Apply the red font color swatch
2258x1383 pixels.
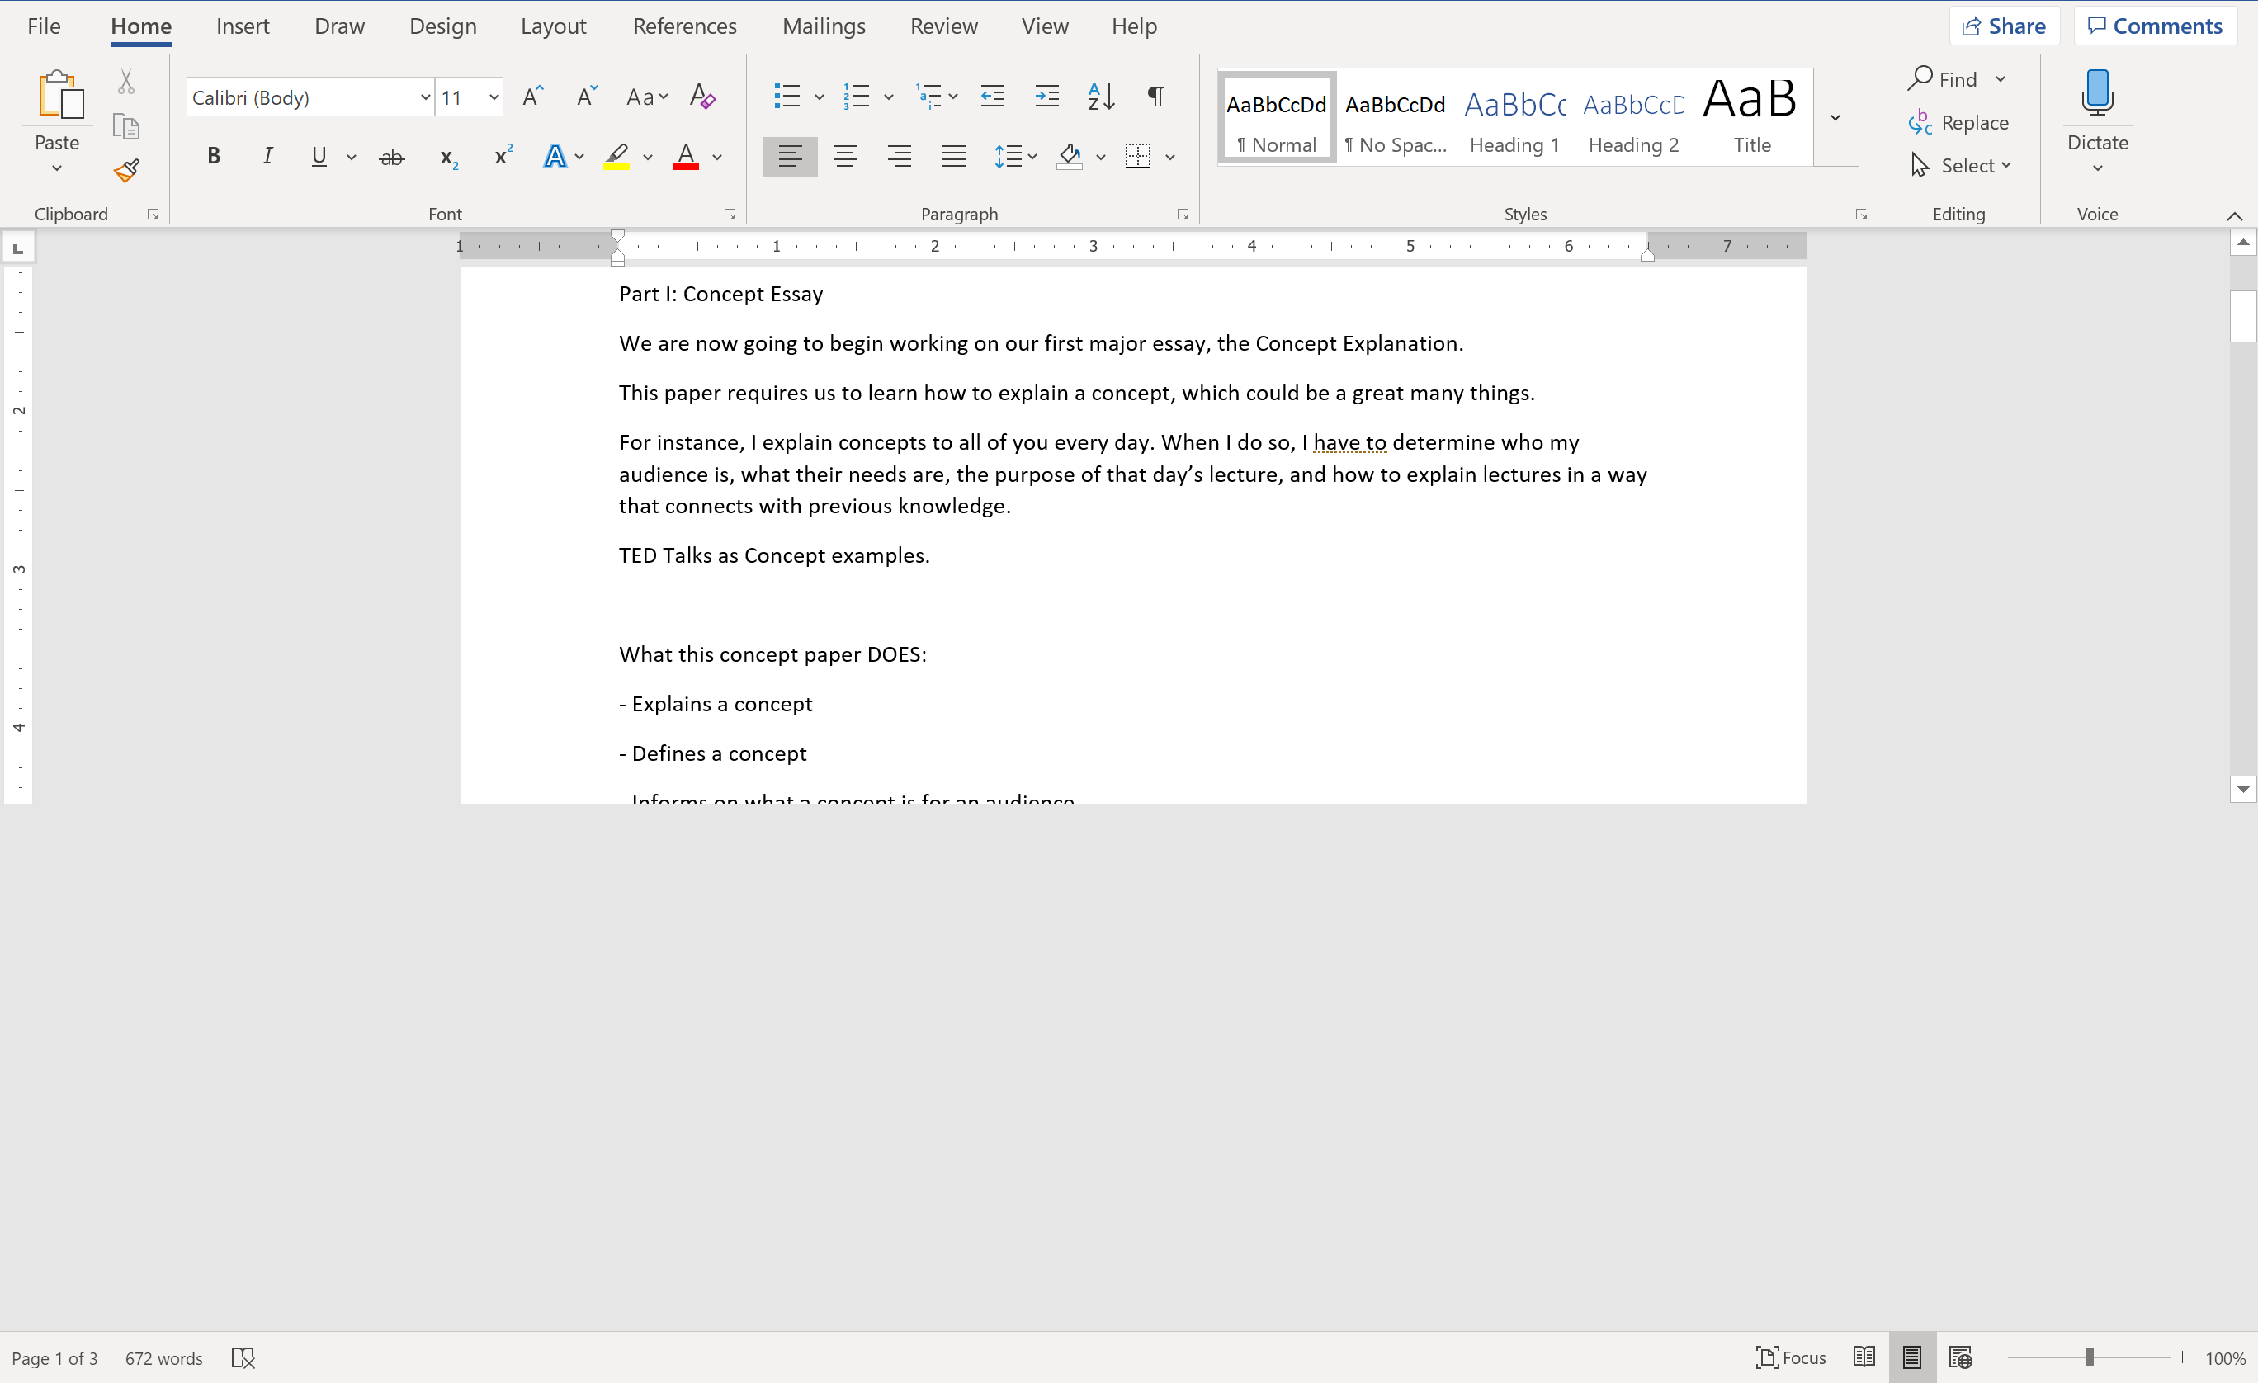(x=686, y=157)
